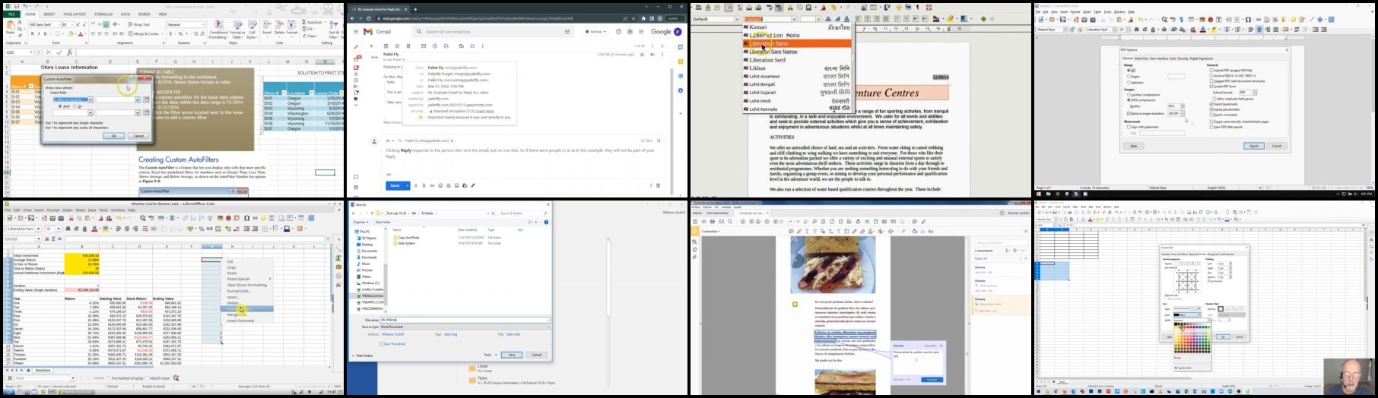Open Security tab in PDF Options
1378x398 pixels.
[x=1183, y=58]
